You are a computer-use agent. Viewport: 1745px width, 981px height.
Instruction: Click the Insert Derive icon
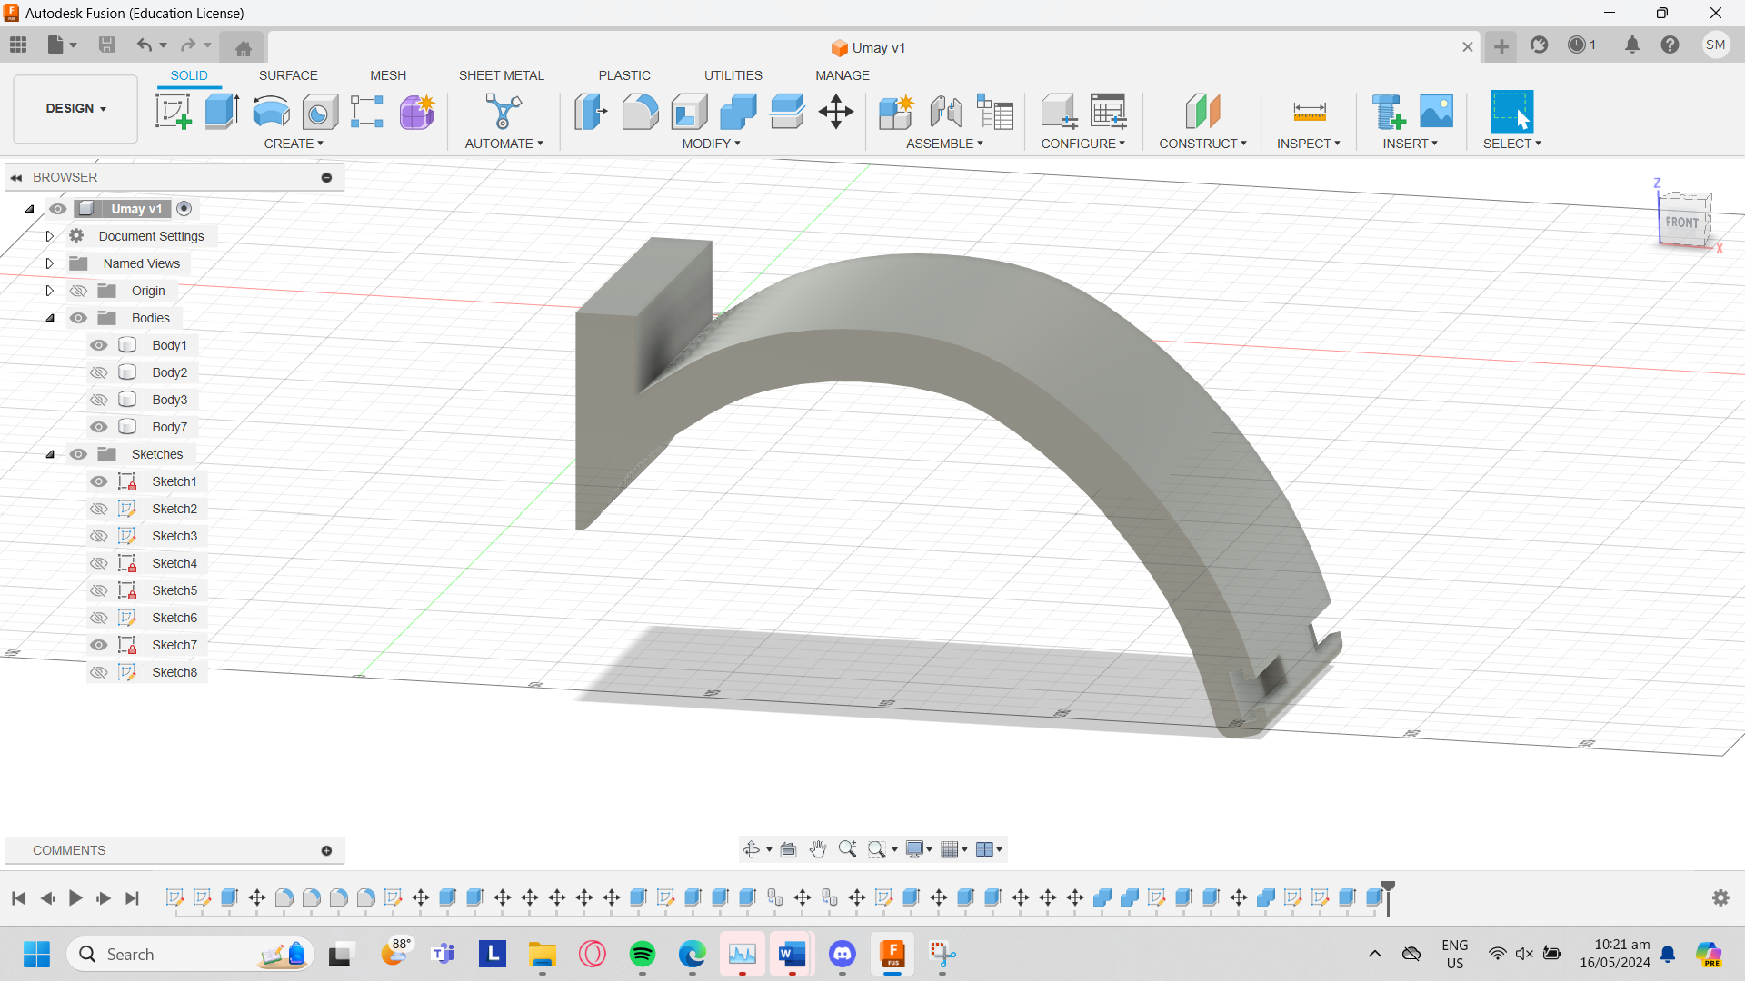[x=1388, y=112]
